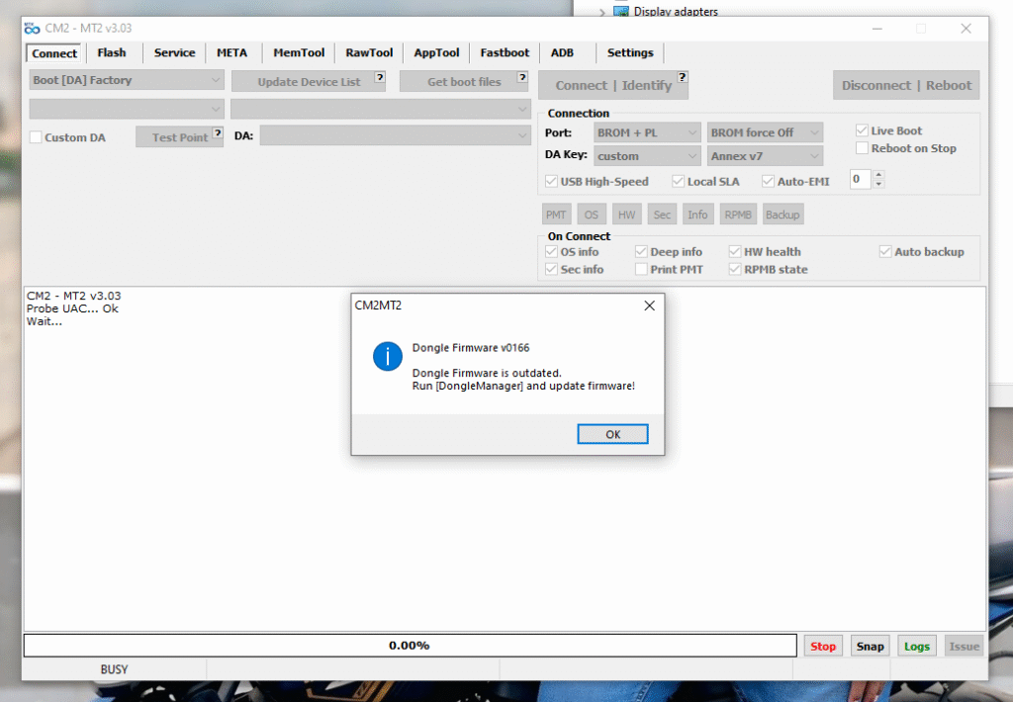Screen dimensions: 1013x702
Task: Open the BROM force Off dropdown
Action: 765,132
